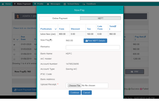Expand the chevron beside the header checkbox
Screen dimensions: 159x101
pos(17,40)
